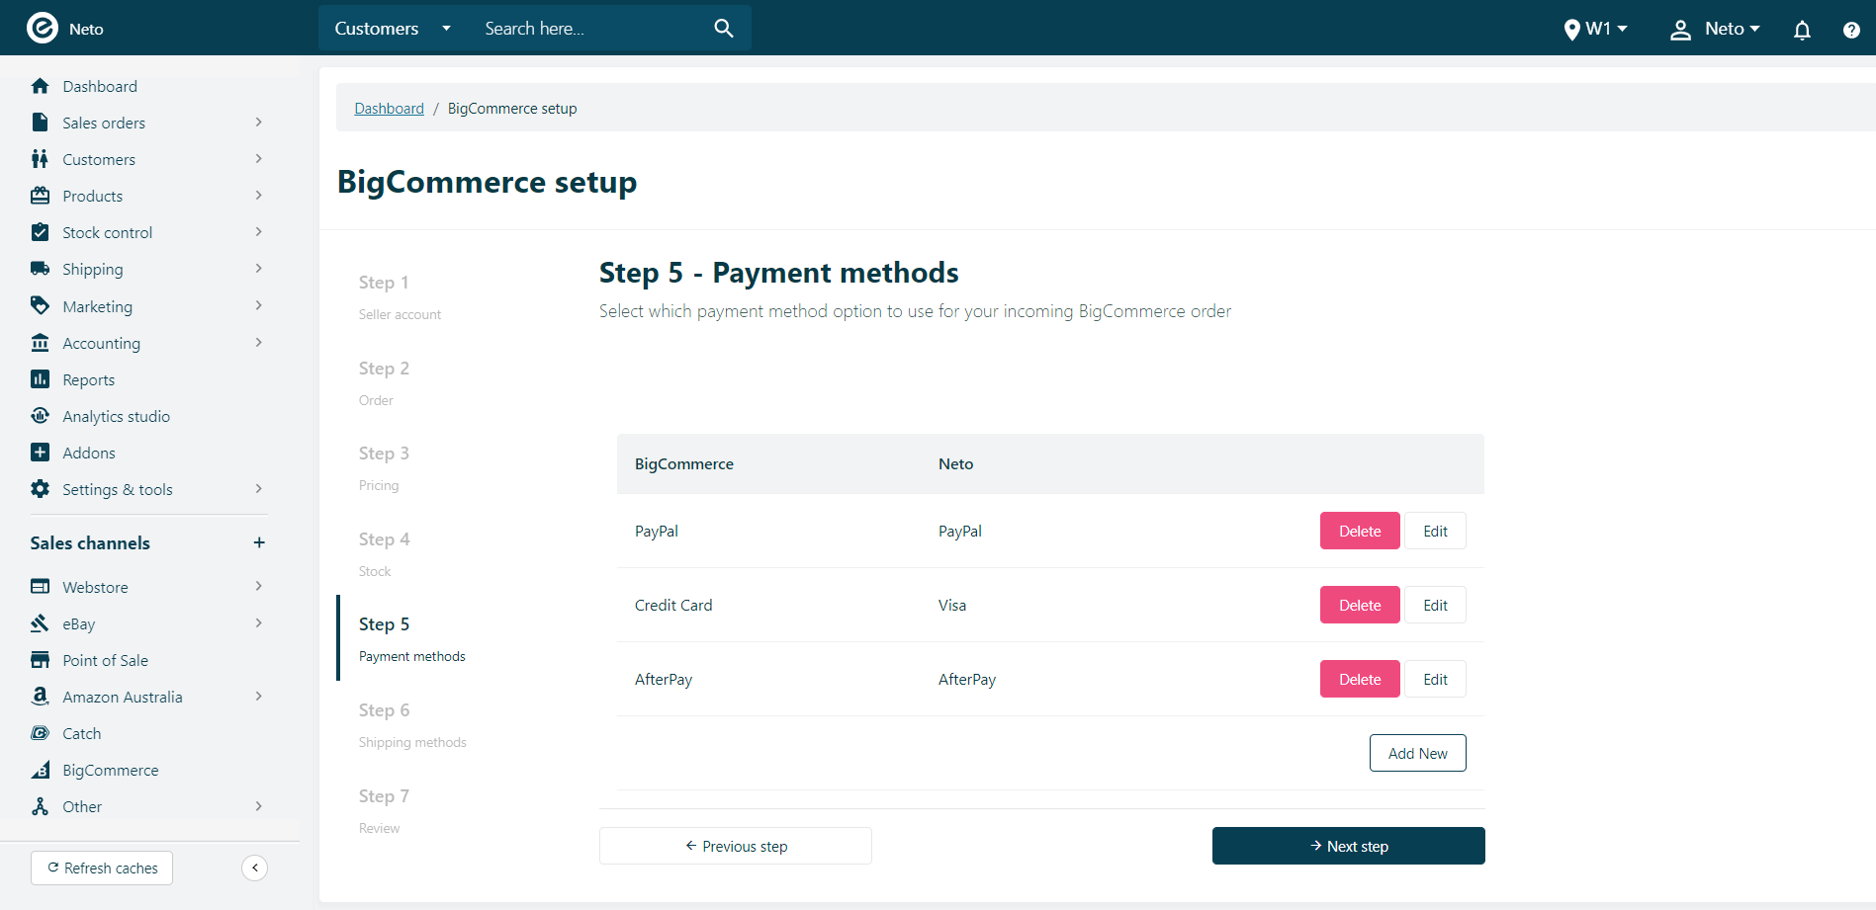
Task: Click the eBay gavel icon
Action: (x=41, y=623)
